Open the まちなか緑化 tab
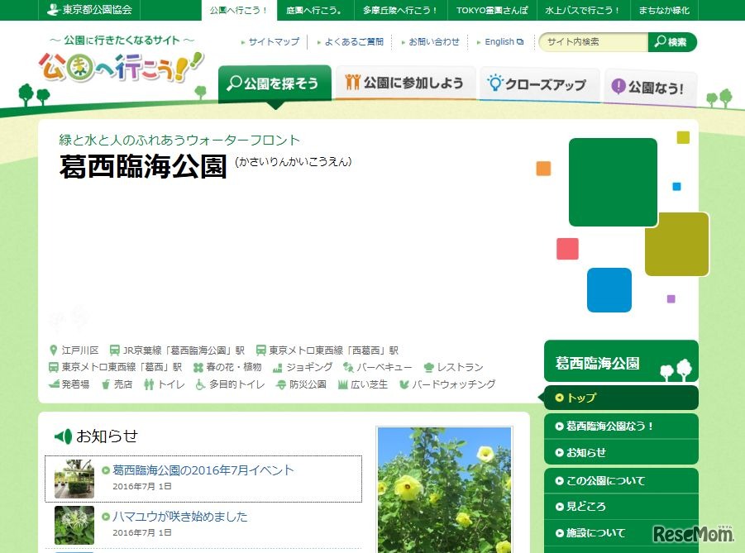Viewport: 745px width, 553px height. (x=664, y=10)
